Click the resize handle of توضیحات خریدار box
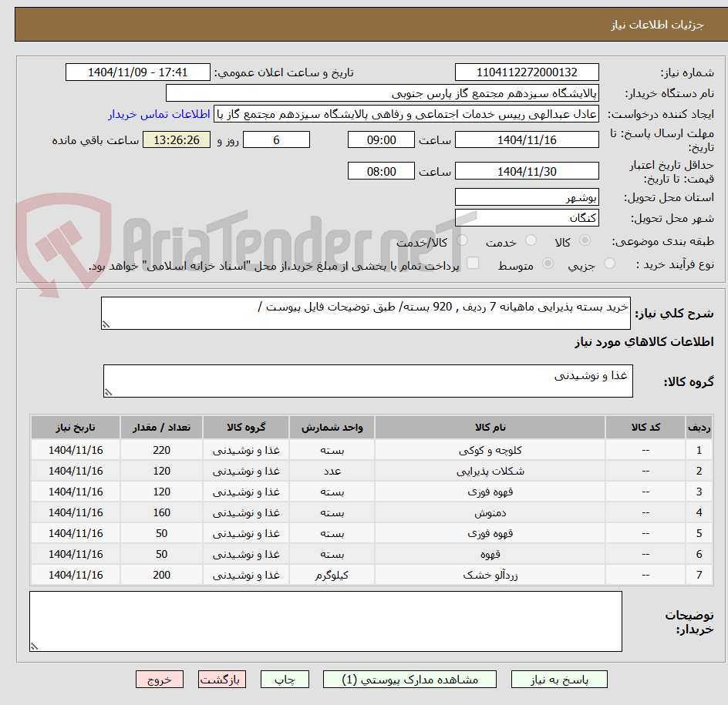 (35, 646)
